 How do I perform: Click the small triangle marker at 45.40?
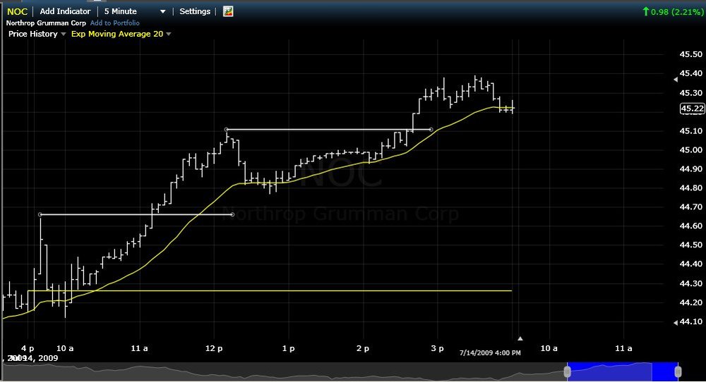coord(676,80)
